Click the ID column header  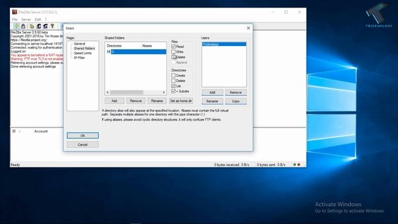[14, 131]
